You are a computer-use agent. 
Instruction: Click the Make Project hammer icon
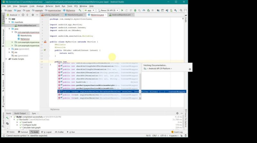(80, 10)
